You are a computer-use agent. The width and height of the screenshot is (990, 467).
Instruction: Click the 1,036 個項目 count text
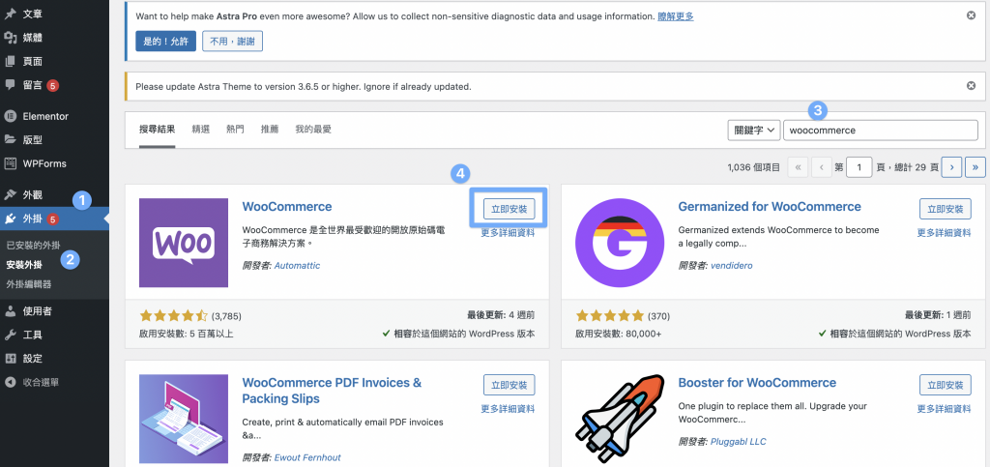pos(754,167)
